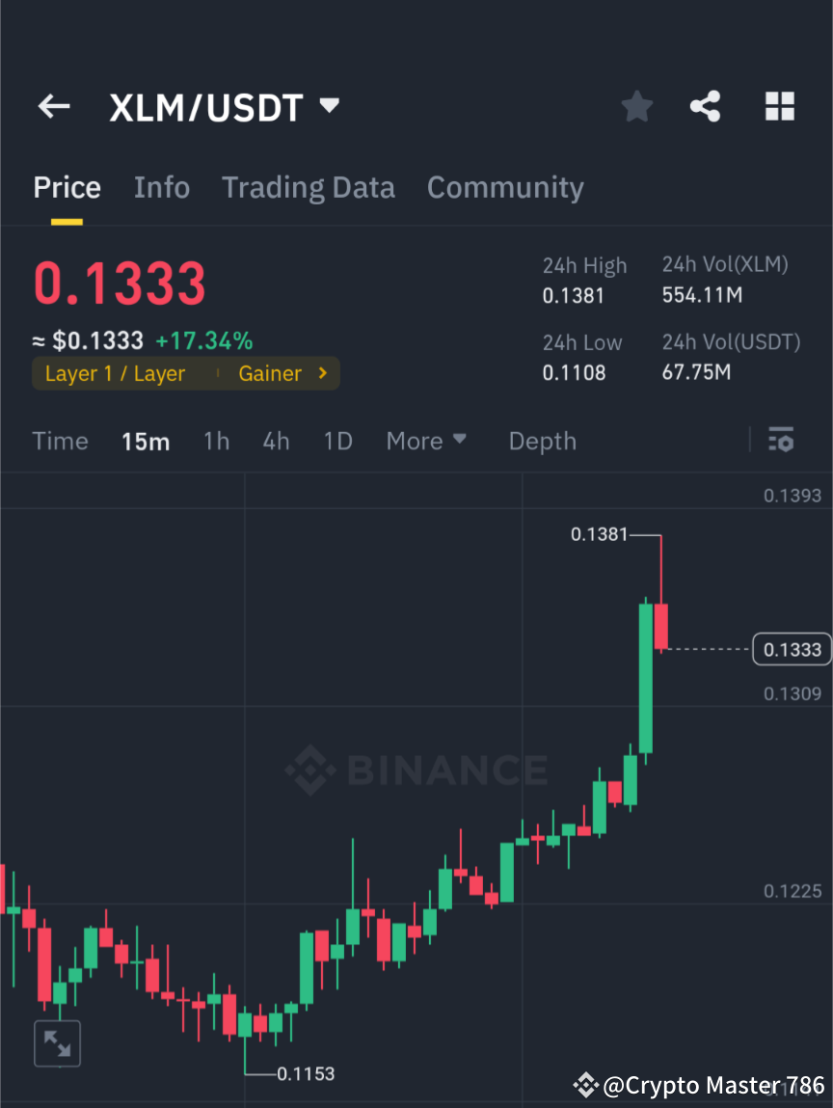Tap the Layer 1 / Layer category link
This screenshot has width=833, height=1108.
(113, 373)
